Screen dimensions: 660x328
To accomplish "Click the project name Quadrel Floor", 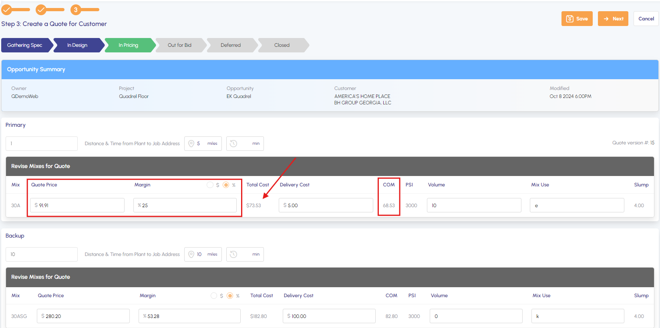I will (x=134, y=96).
